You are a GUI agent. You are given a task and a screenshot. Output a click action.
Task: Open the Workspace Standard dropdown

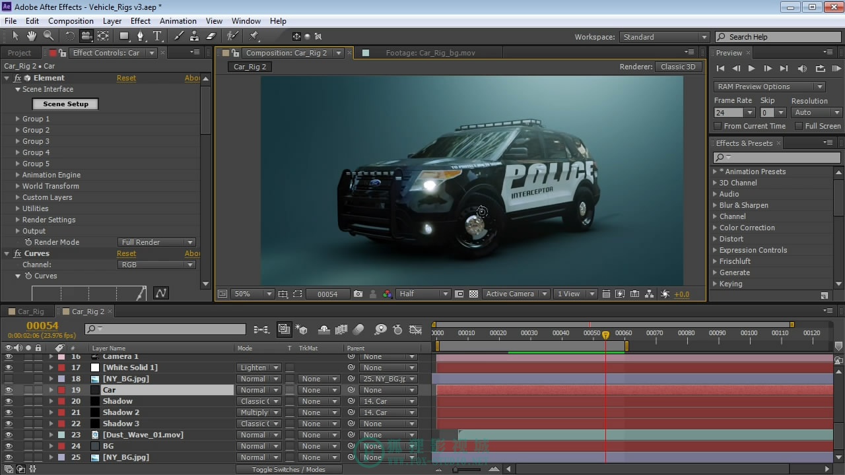click(664, 37)
